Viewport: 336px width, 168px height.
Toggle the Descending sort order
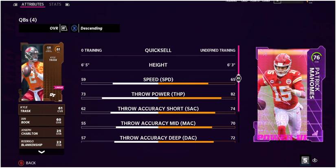click(x=91, y=28)
